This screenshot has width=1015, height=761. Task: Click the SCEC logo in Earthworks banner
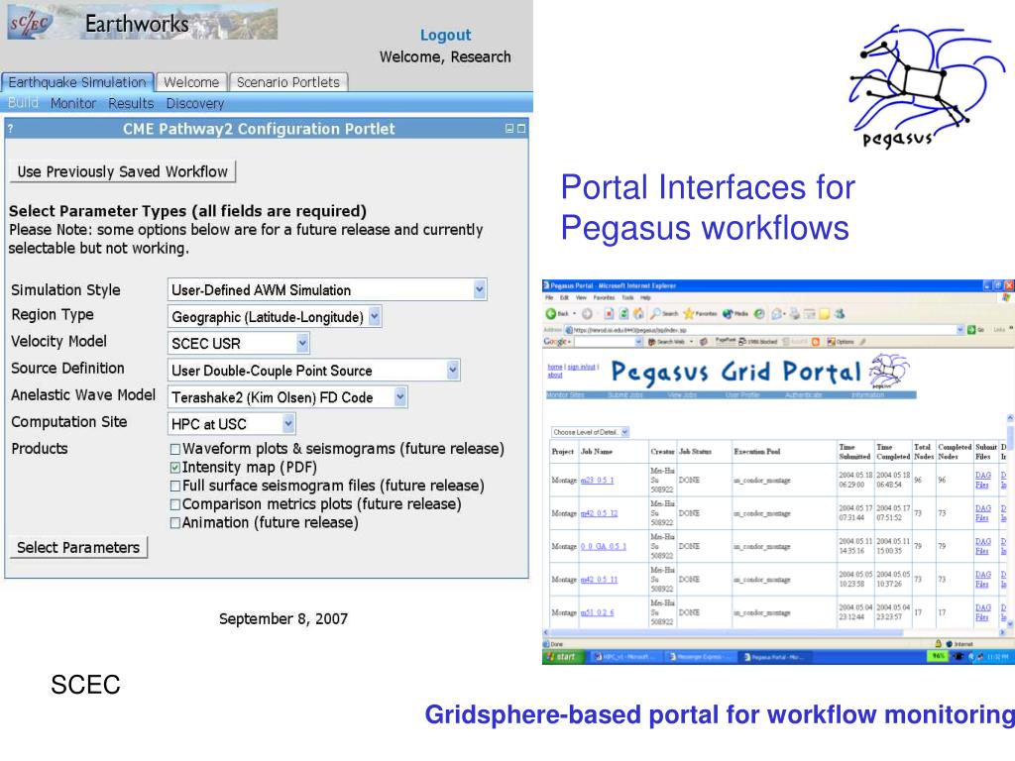pyautogui.click(x=30, y=24)
